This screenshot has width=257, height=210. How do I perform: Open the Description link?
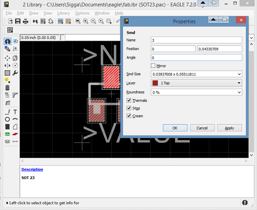(32, 169)
